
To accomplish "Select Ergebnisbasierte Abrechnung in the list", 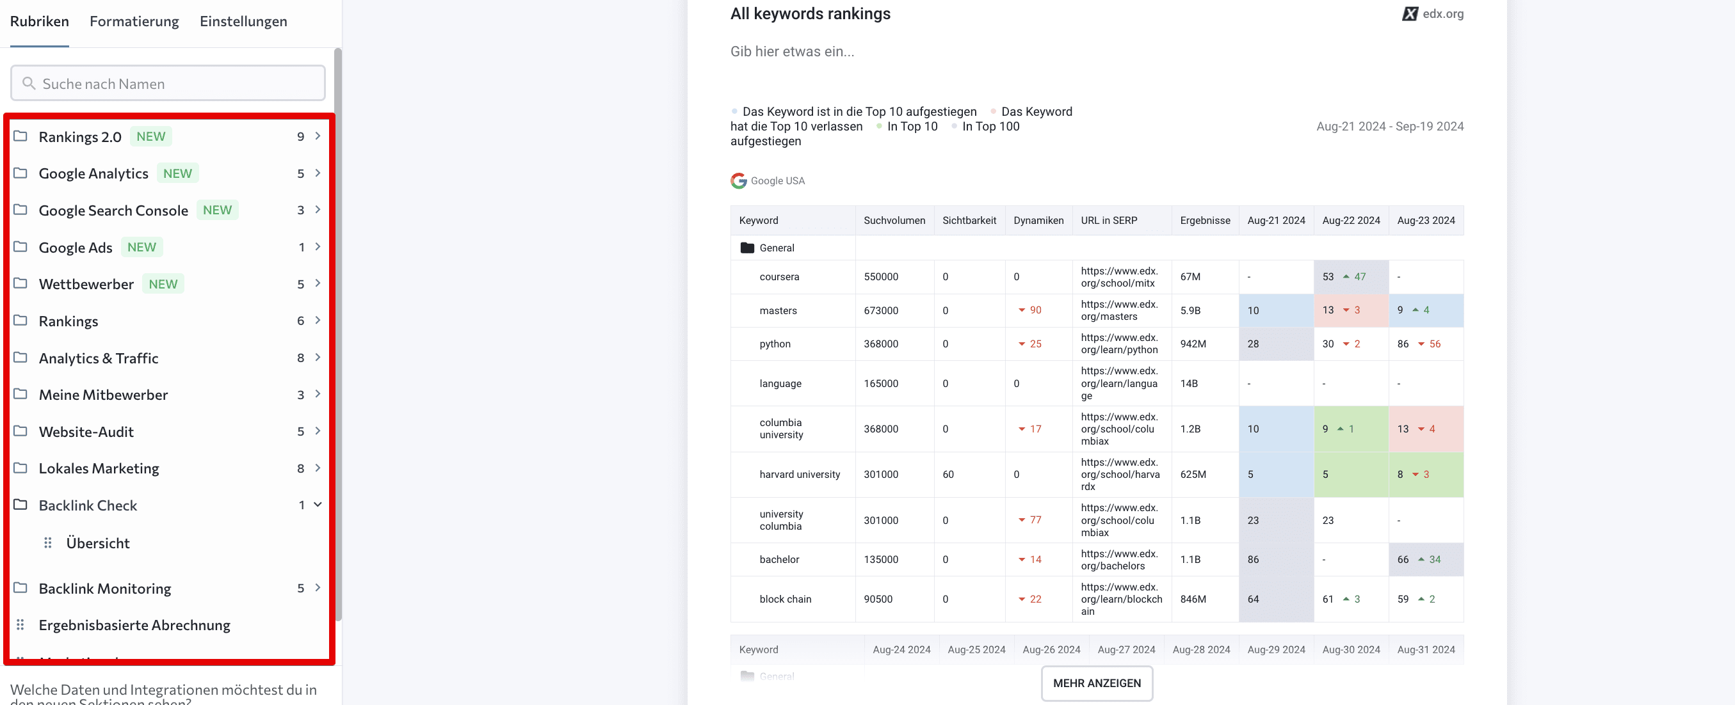I will click(x=134, y=625).
